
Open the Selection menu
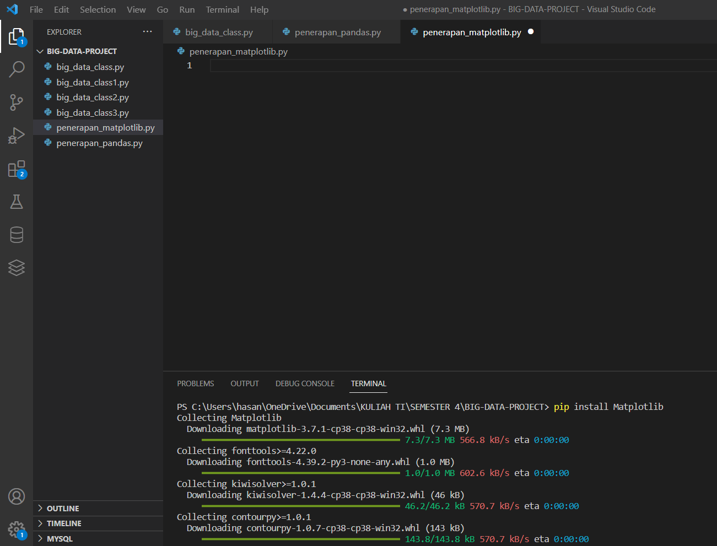98,9
